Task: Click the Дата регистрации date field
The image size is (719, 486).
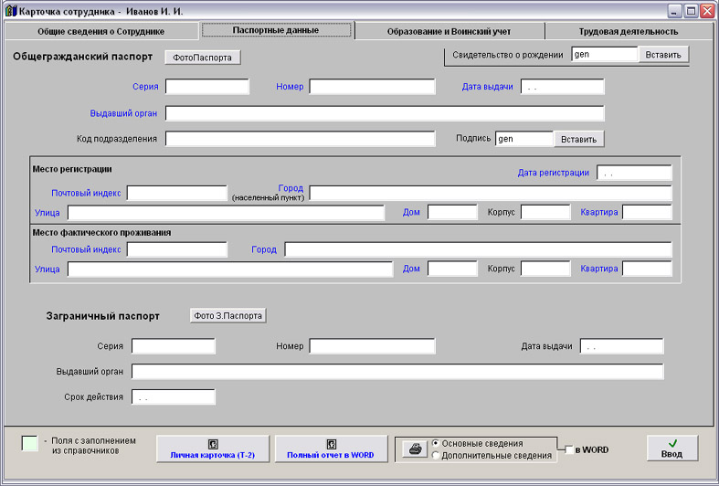Action: click(633, 173)
